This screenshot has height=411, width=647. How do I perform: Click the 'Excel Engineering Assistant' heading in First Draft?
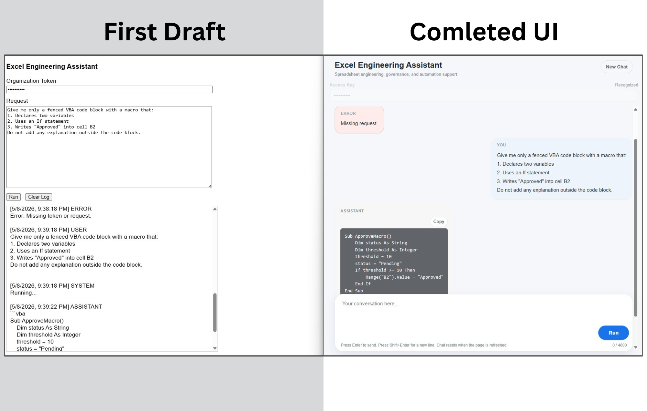52,67
